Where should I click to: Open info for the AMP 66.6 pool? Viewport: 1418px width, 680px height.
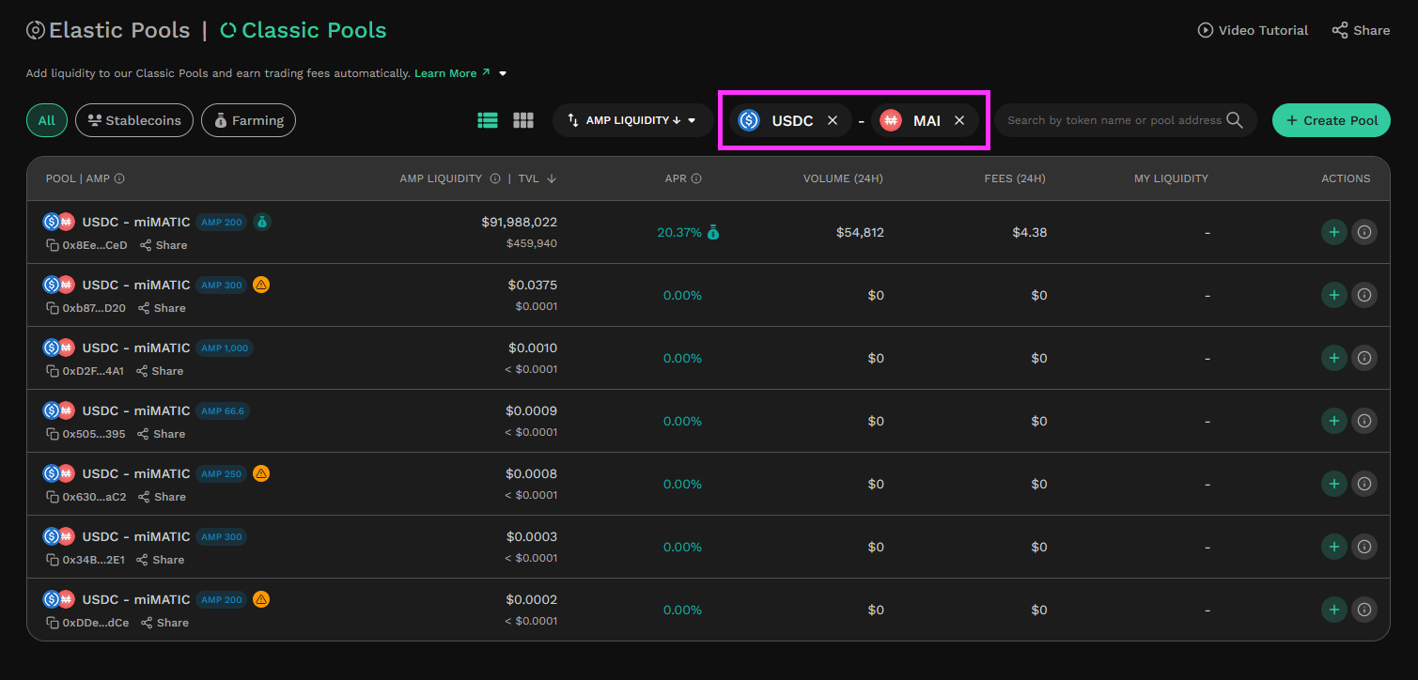1364,421
